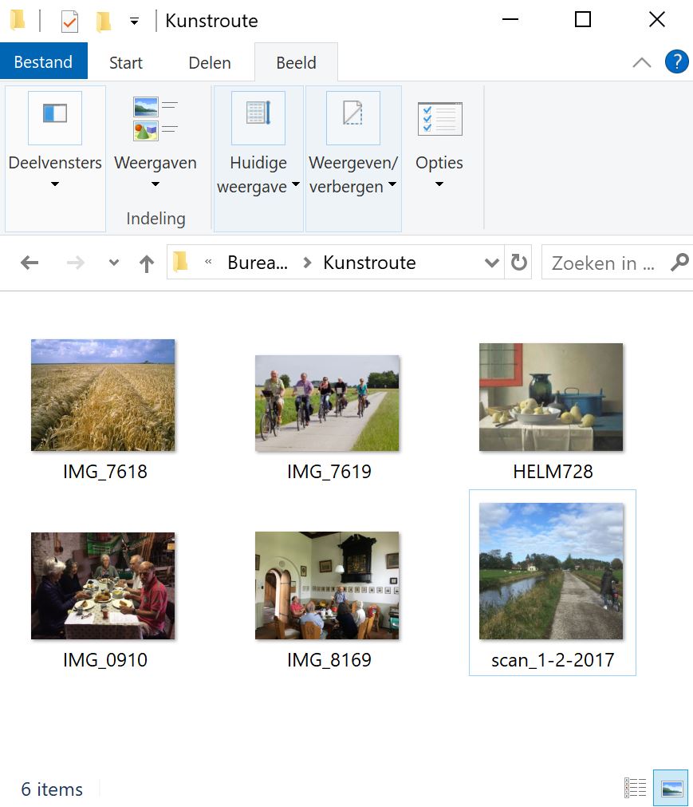The image size is (693, 807).
Task: Switch to the Start ribbon tab
Action: pos(125,62)
